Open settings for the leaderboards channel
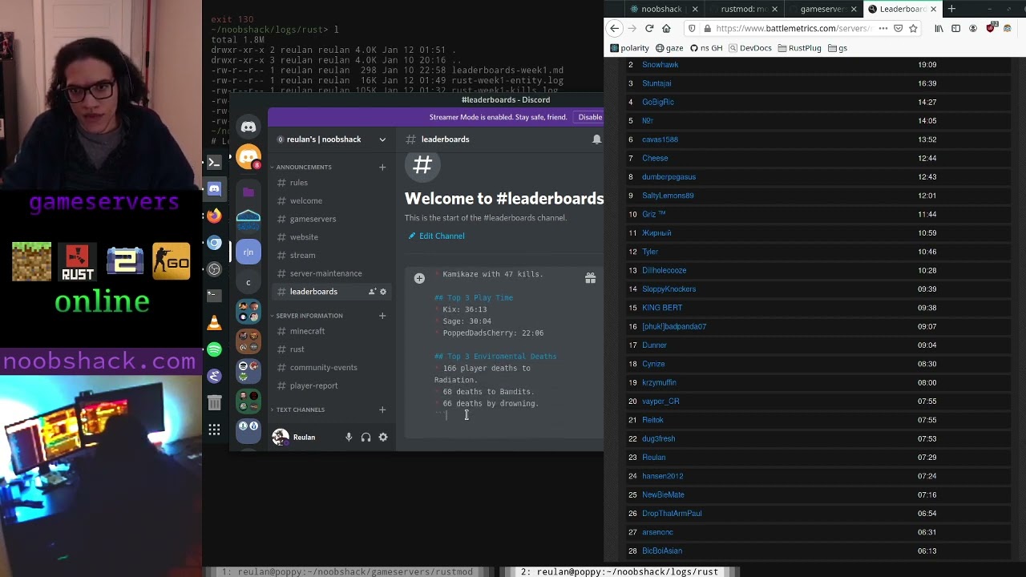1026x577 pixels. tap(383, 292)
